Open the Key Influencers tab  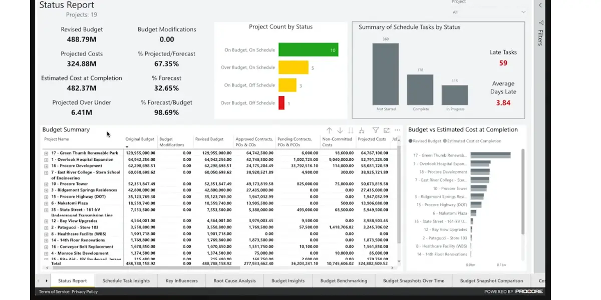(x=181, y=280)
